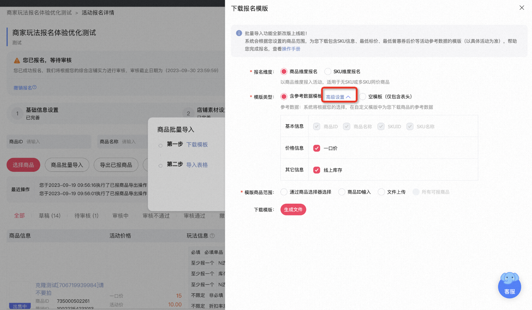Click the warning icon beside 您已报名
This screenshot has width=532, height=310.
click(x=17, y=60)
